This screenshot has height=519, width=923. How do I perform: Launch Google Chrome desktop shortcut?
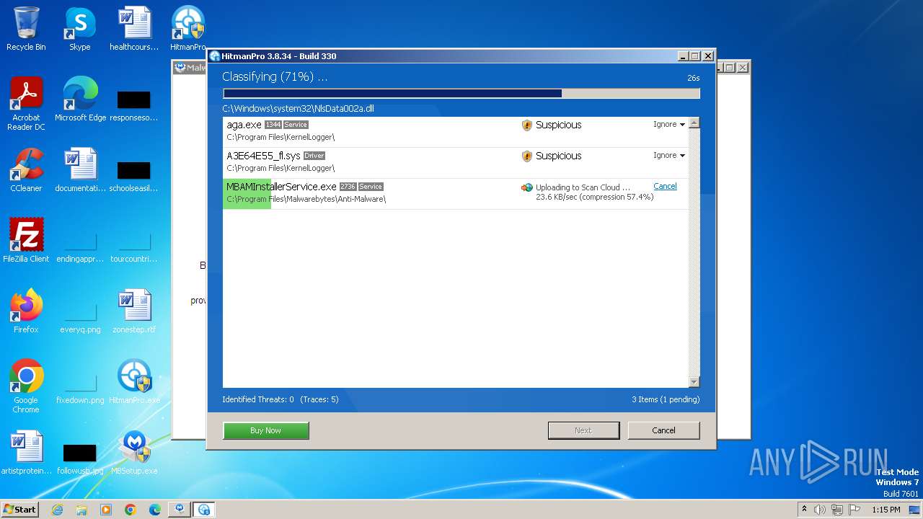point(26,386)
